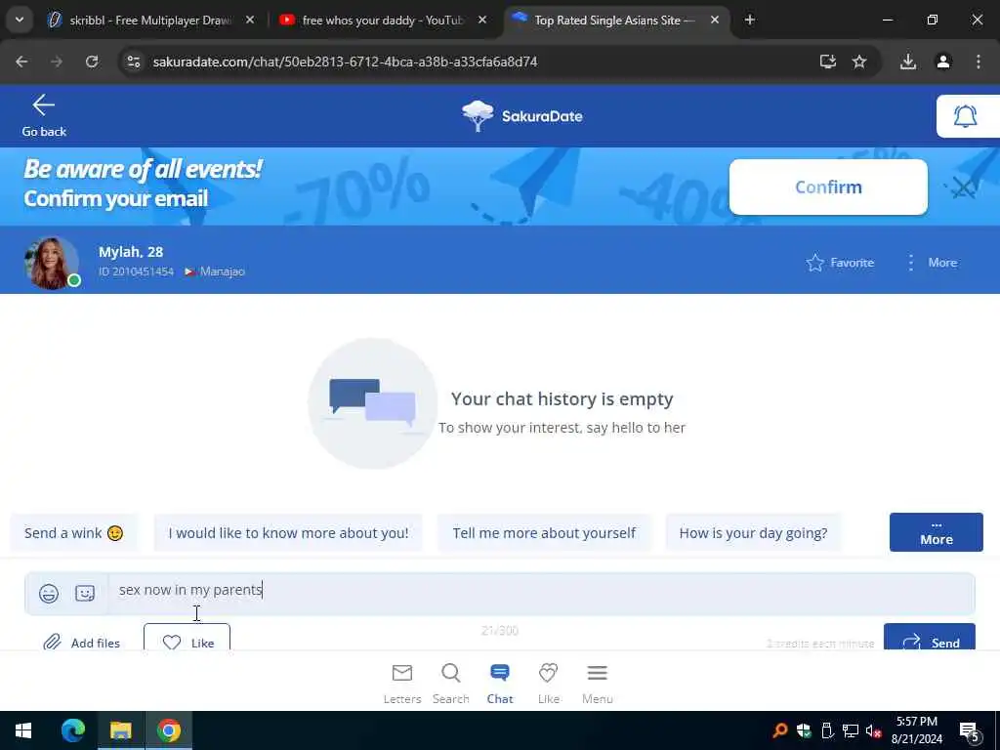Click the Like heart button below input
Viewport: 1000px width, 750px height.
click(187, 638)
